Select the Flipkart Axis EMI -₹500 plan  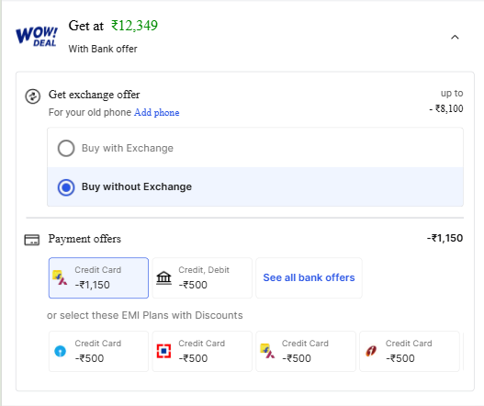coord(306,352)
